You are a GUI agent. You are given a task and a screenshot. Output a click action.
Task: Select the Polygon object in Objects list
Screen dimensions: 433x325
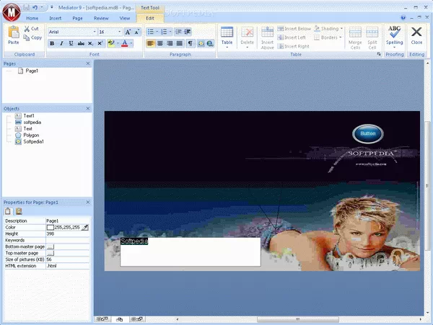pyautogui.click(x=32, y=135)
